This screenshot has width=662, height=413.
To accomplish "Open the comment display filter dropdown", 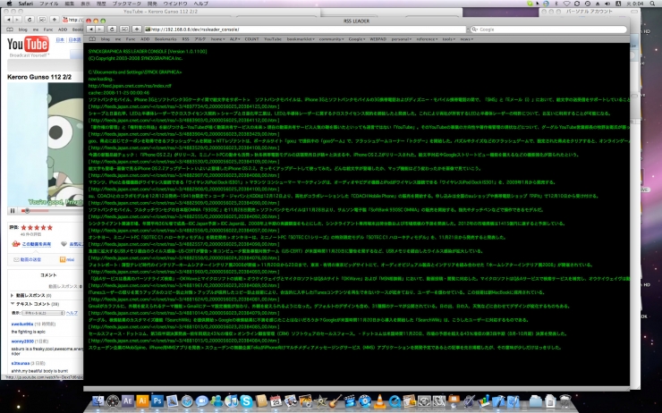I will click(x=44, y=313).
